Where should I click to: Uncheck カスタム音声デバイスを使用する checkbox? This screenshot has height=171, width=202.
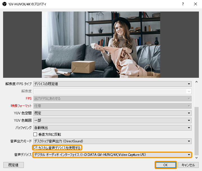[35, 148]
